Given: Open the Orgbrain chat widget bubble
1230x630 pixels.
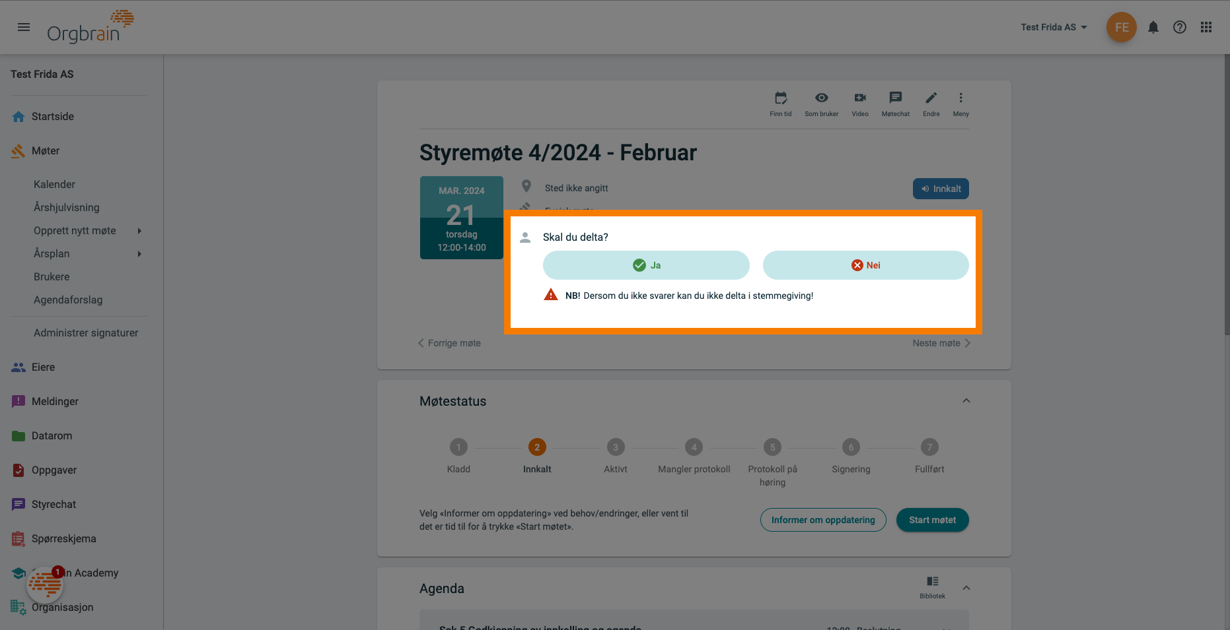Looking at the screenshot, I should (45, 584).
